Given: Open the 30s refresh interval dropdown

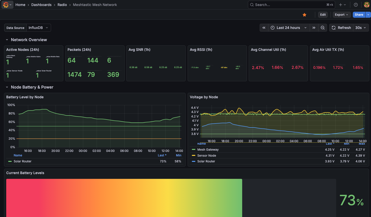Looking at the screenshot, I should [360, 28].
